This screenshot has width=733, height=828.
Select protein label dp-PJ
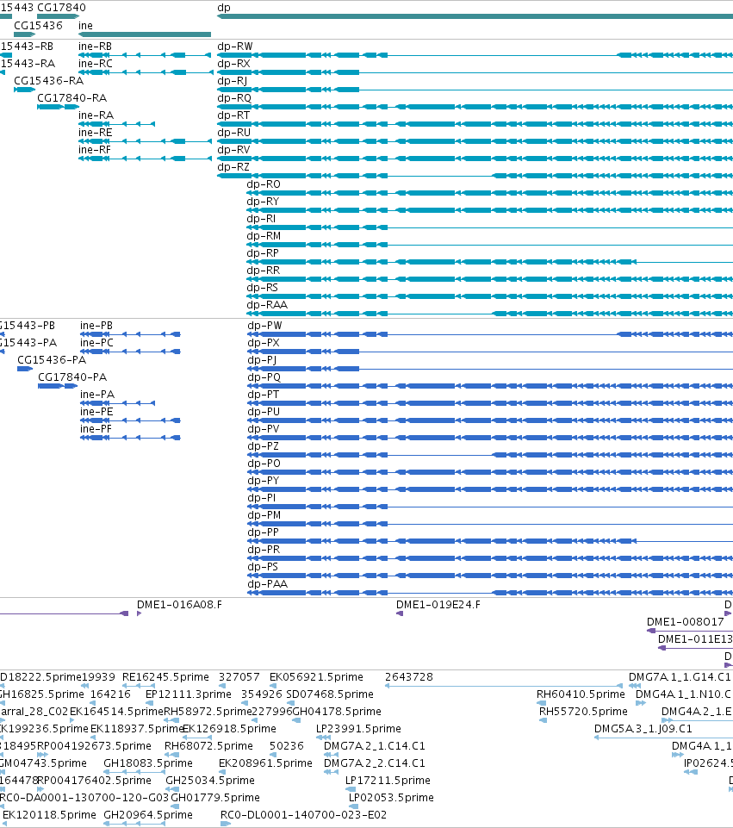[x=262, y=360]
